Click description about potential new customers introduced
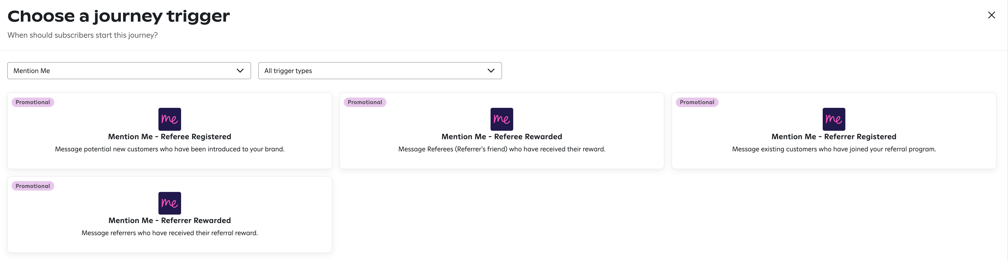 [169, 149]
